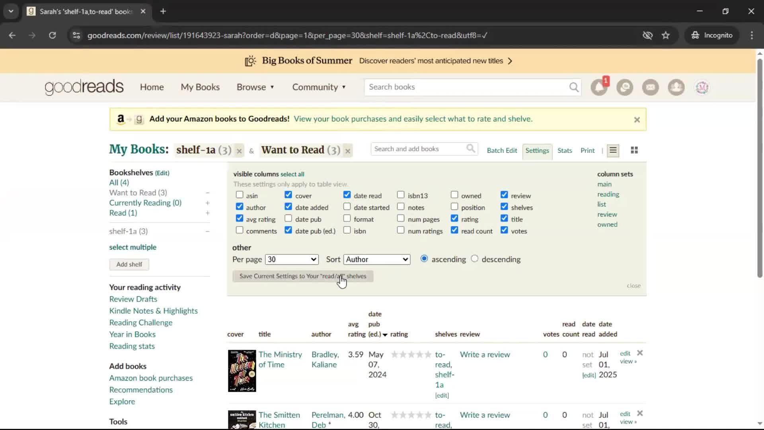Go back to previous page

(12, 35)
